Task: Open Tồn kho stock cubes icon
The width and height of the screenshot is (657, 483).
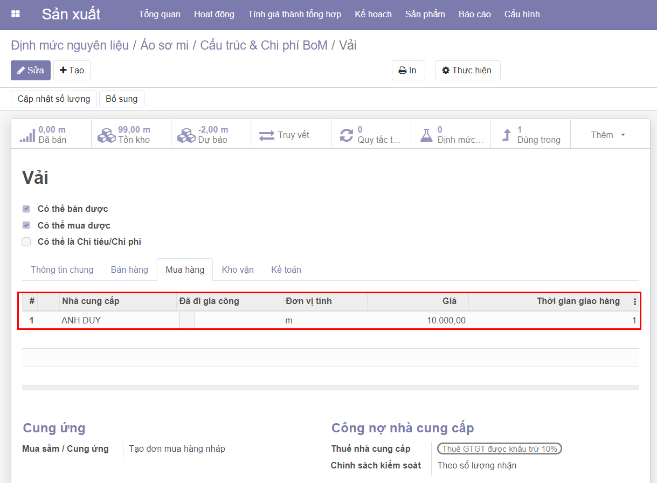Action: tap(107, 135)
